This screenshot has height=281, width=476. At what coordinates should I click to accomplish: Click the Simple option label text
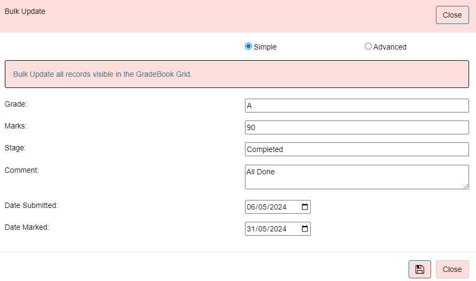265,47
